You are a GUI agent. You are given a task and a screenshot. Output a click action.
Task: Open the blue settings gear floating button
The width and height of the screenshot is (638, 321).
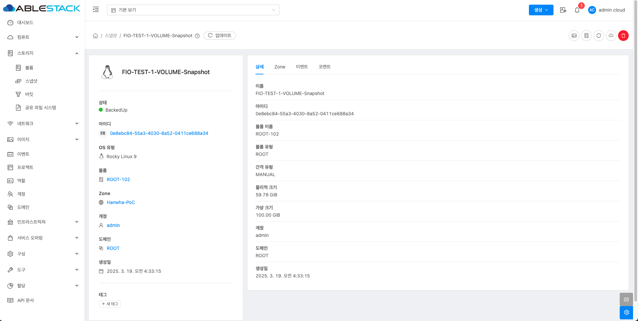[626, 312]
